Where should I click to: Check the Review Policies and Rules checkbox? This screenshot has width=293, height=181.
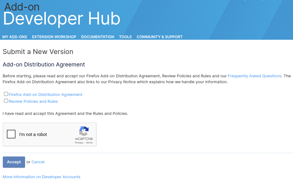6,101
